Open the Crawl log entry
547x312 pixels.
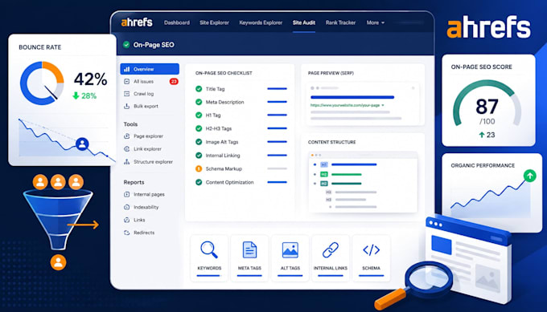[x=143, y=94]
